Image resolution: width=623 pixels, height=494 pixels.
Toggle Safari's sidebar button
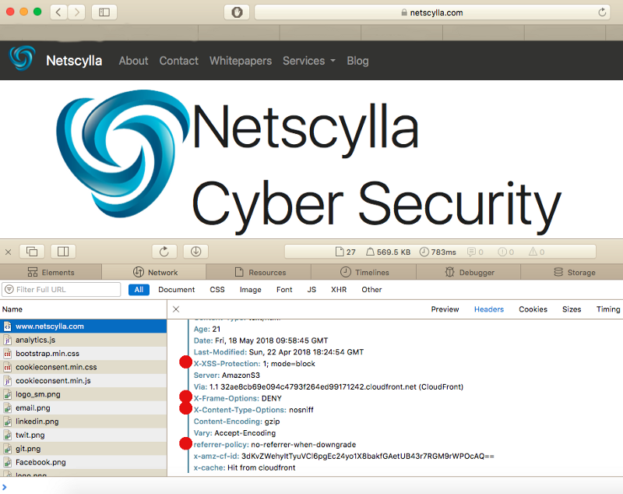coord(104,12)
